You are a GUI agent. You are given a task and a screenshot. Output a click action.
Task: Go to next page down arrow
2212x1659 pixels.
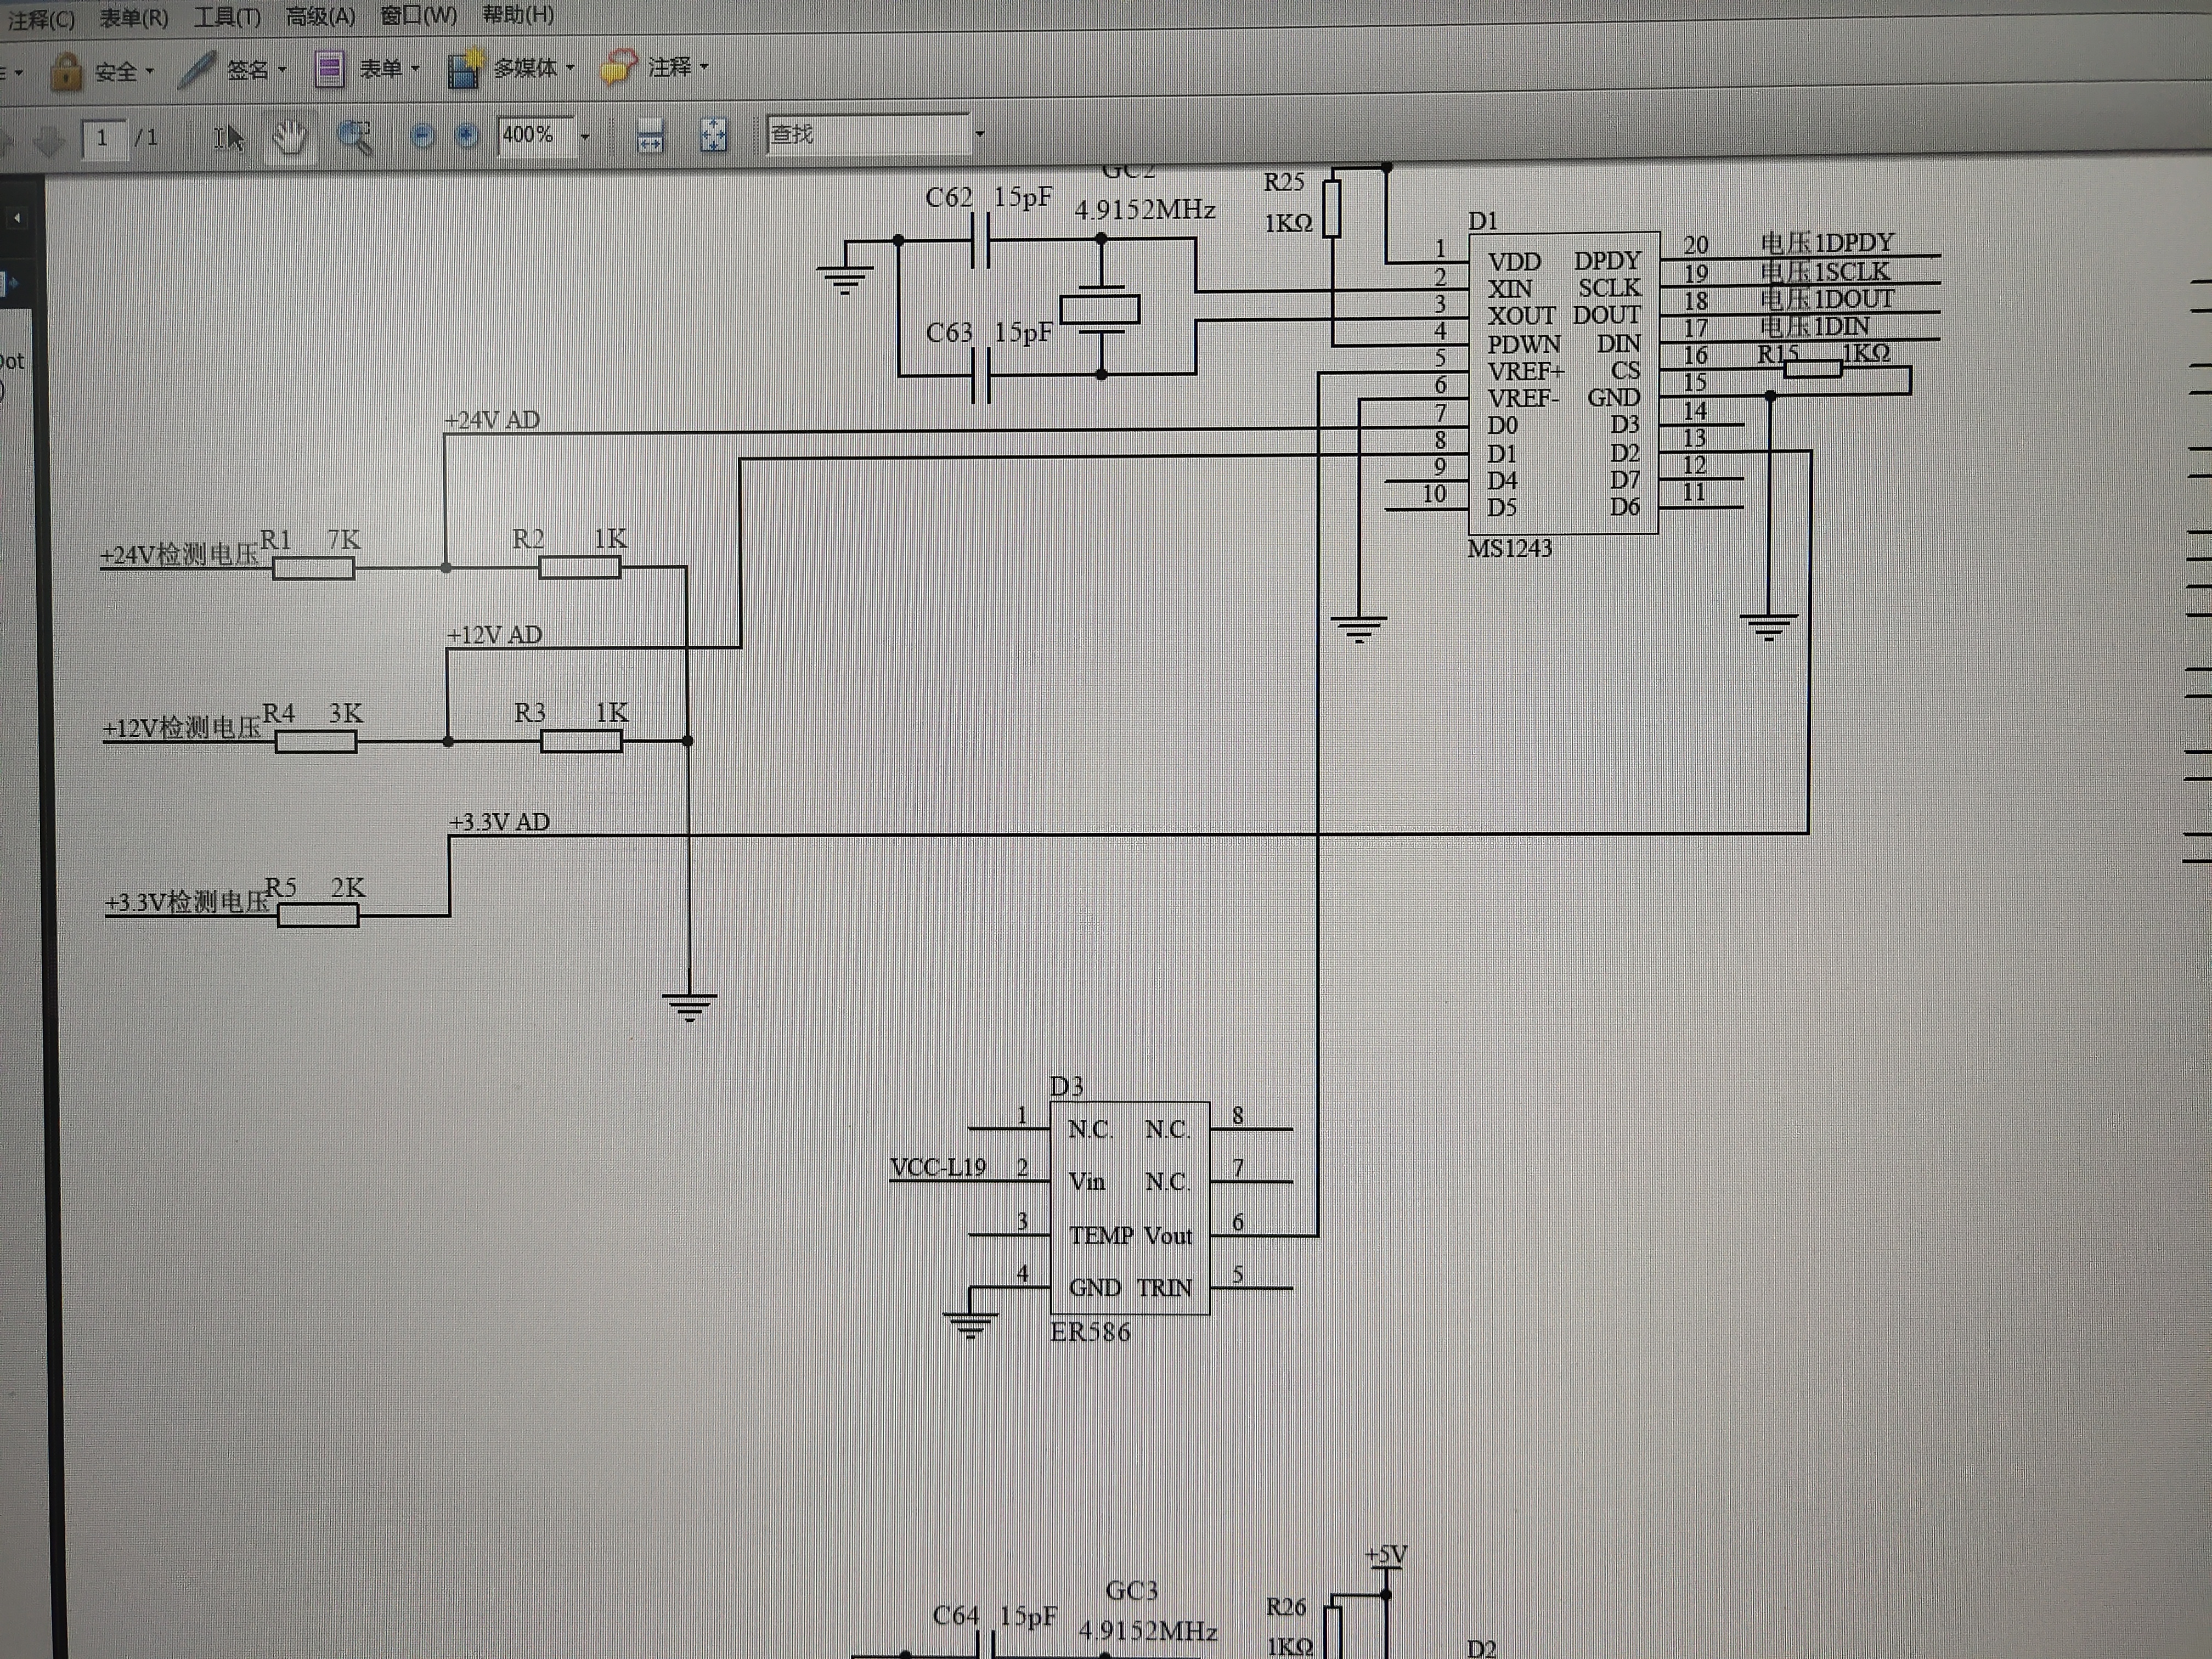47,141
